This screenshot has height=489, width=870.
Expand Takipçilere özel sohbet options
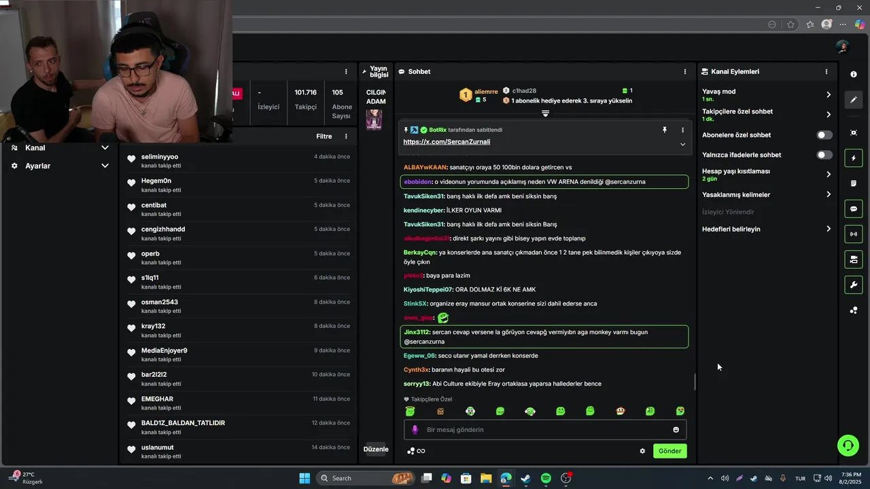coord(828,115)
